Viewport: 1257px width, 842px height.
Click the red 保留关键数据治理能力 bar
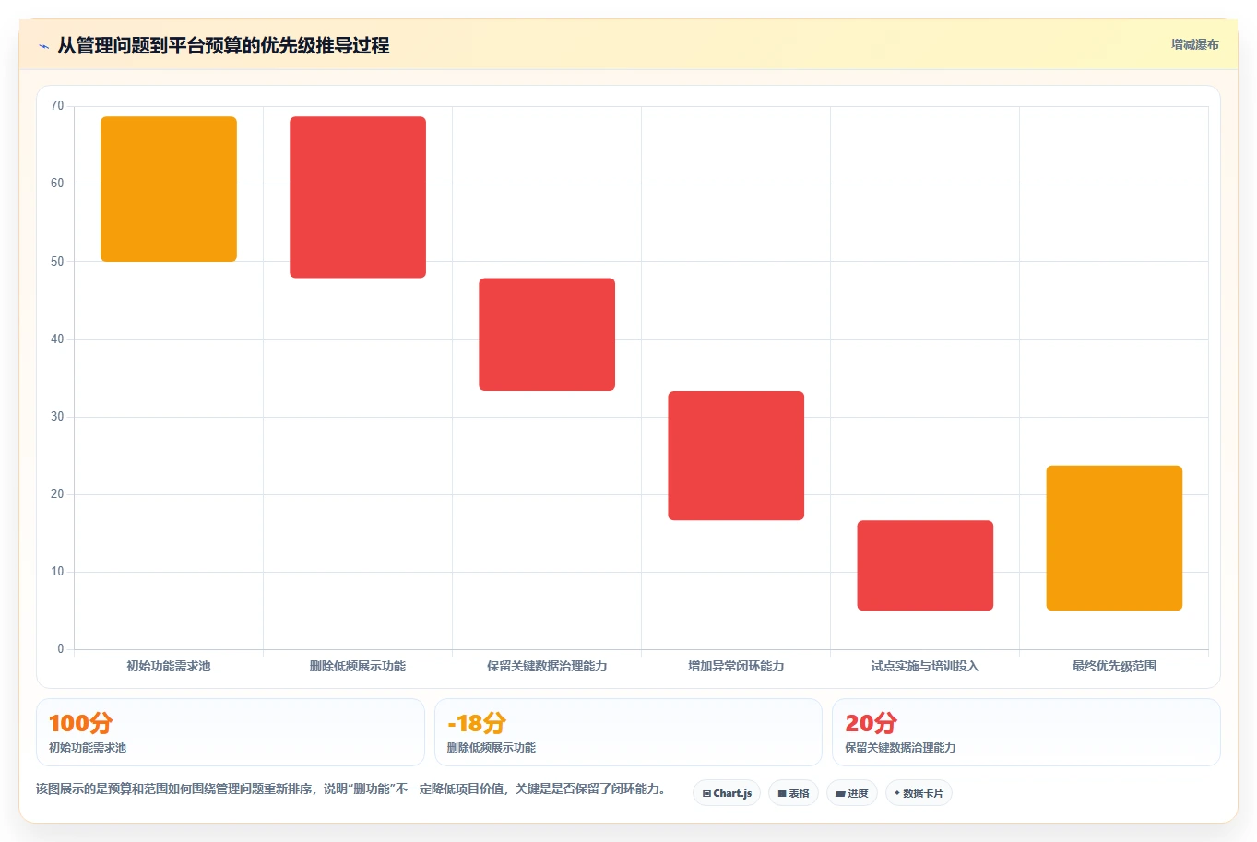(x=547, y=335)
